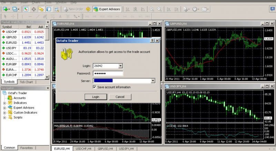Open the Charts menu
The width and height of the screenshot is (276, 151).
coord(36,2)
